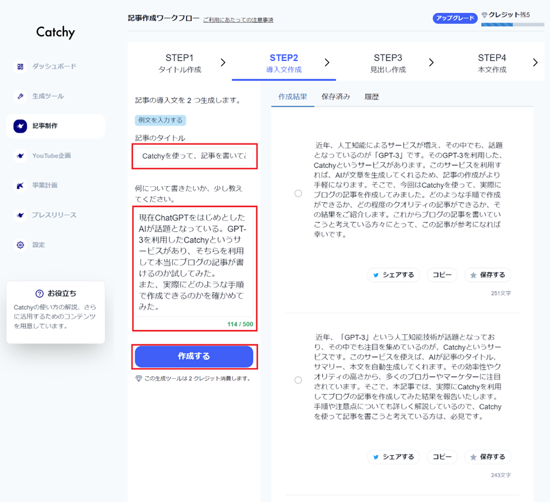Open the ダッシュボード grid icon

point(20,66)
